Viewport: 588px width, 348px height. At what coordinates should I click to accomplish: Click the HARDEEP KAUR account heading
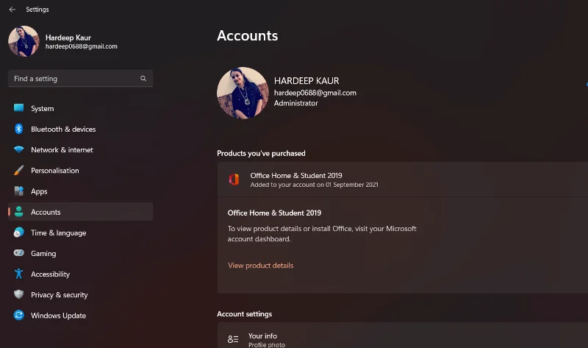tap(306, 81)
